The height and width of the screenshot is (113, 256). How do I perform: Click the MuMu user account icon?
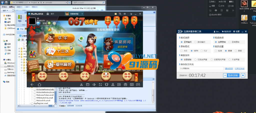pos(120,14)
